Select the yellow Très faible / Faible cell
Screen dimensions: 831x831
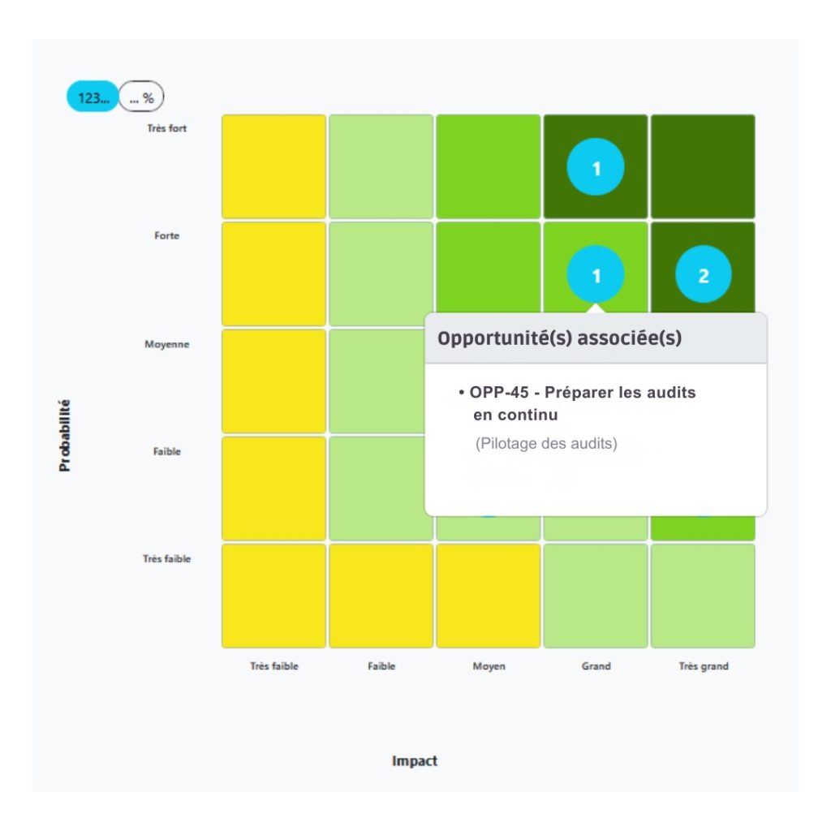coord(381,596)
